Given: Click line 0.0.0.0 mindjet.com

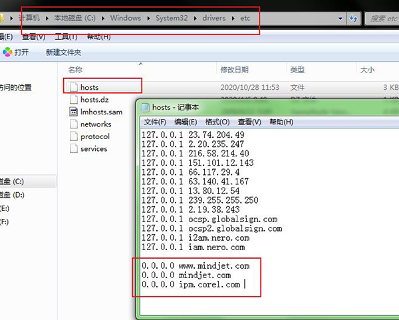Looking at the screenshot, I should click(186, 275).
